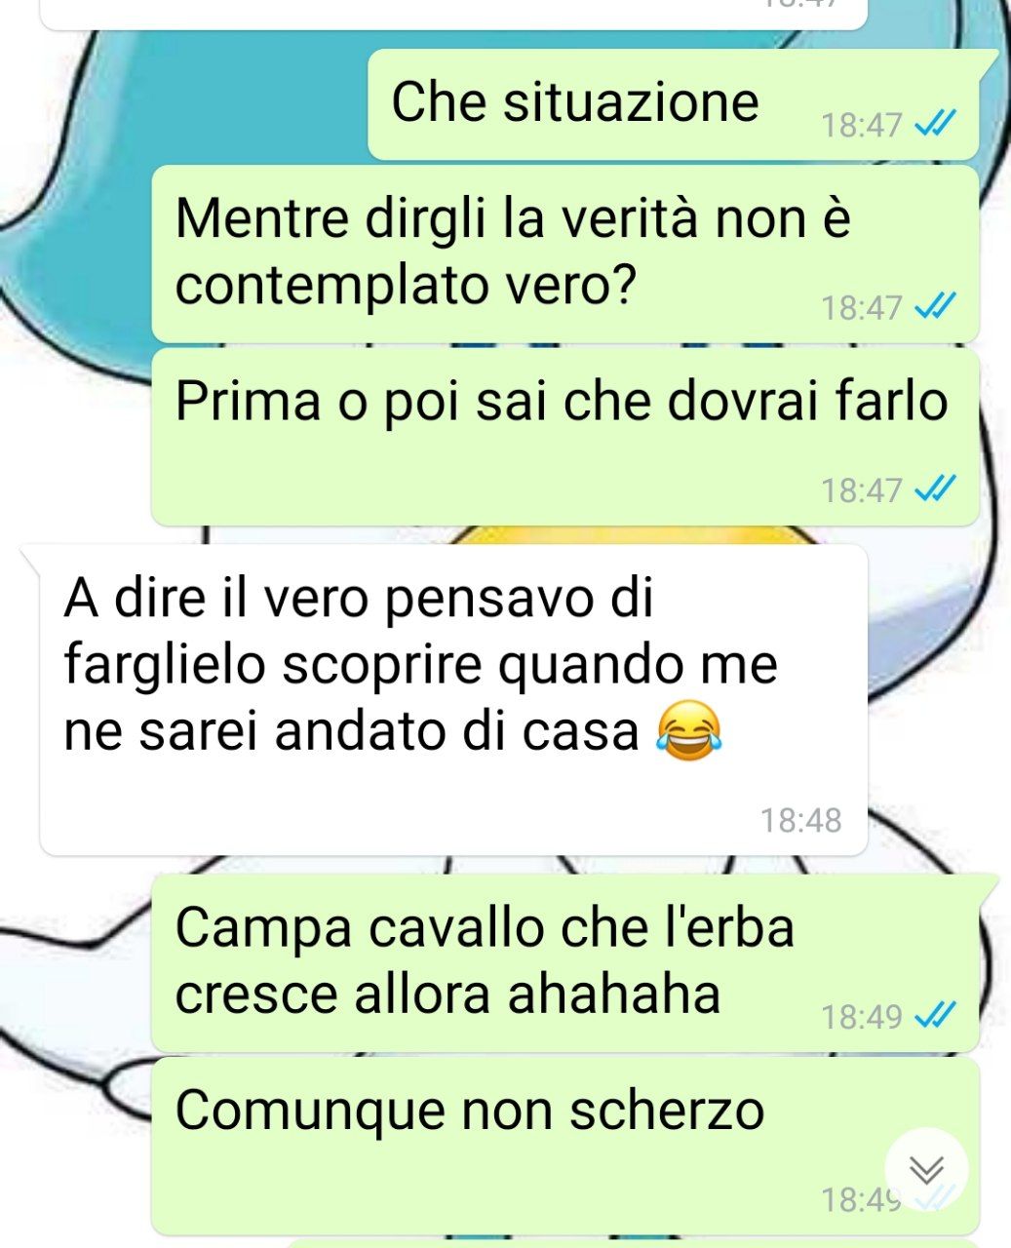The image size is (1011, 1248).
Task: Select the 'Comunque non scherzo' message bubble
Action: pos(564,1145)
